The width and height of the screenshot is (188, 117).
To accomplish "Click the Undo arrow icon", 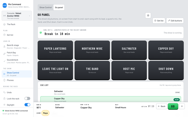I will [4, 92].
